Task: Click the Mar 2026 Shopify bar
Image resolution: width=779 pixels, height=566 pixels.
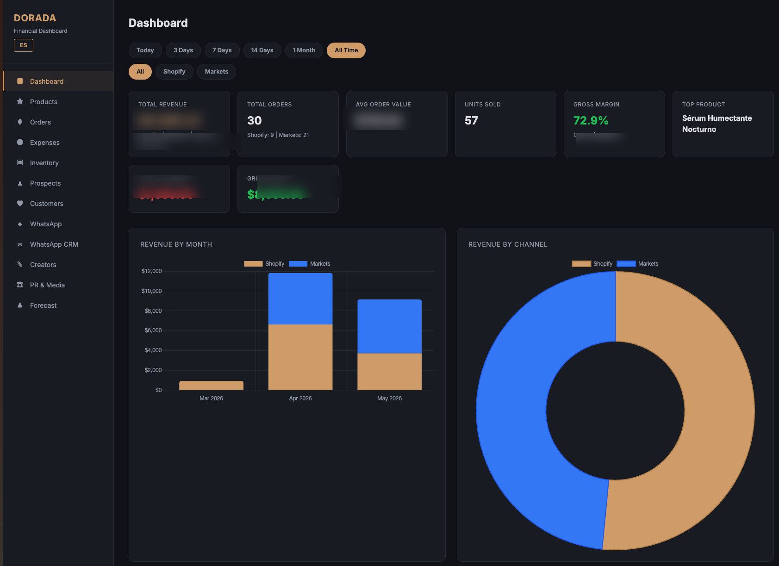Action: (x=211, y=386)
